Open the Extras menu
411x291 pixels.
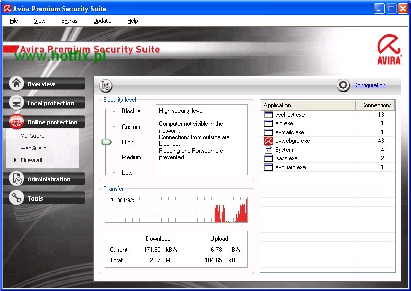coord(69,21)
